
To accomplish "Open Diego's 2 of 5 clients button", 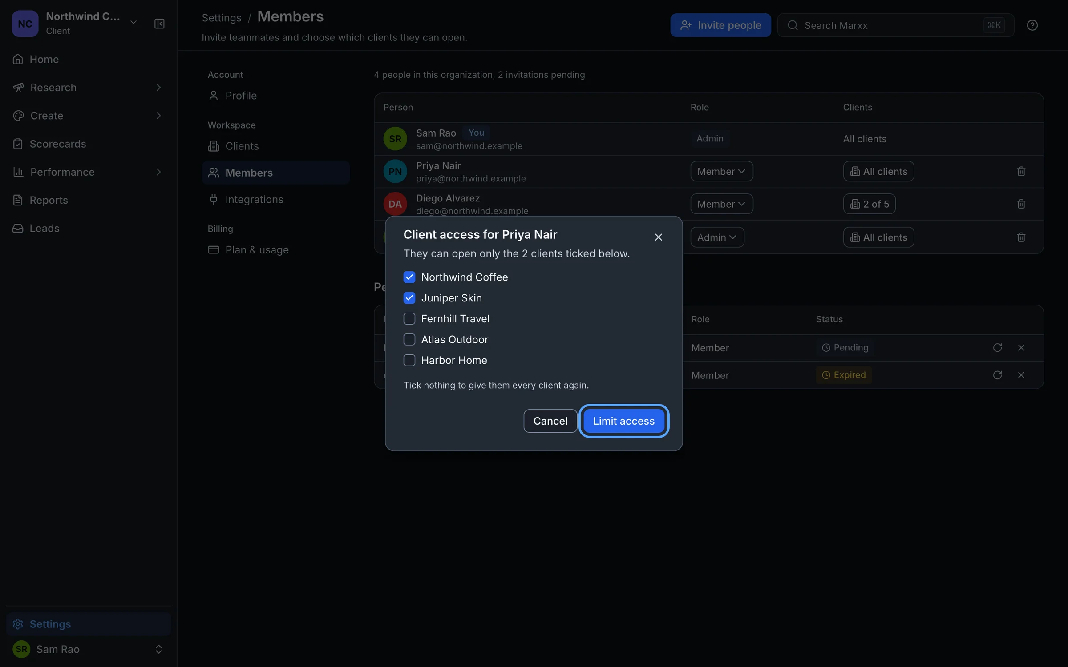I will pyautogui.click(x=869, y=204).
